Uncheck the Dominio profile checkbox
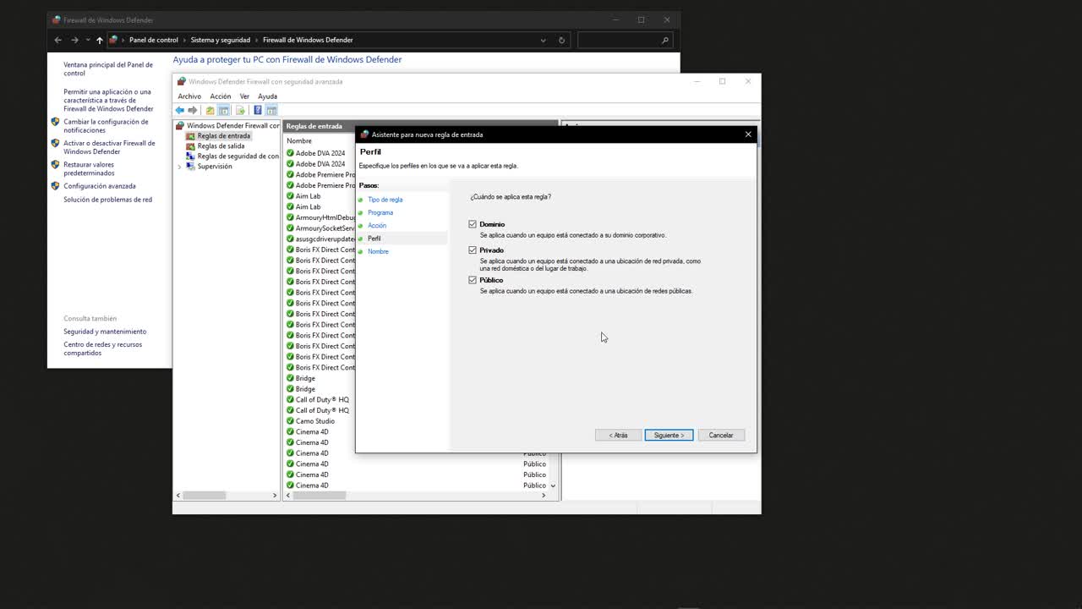Image resolution: width=1082 pixels, height=609 pixels. [473, 224]
